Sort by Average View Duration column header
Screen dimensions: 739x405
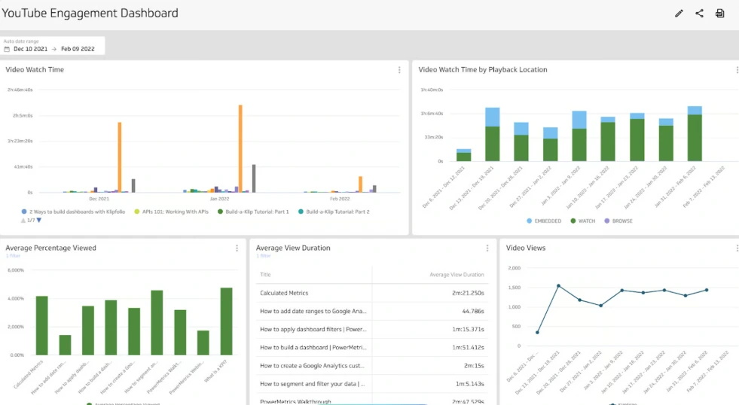pyautogui.click(x=457, y=275)
